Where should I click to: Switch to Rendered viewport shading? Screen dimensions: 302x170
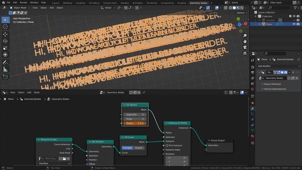[x=242, y=8]
